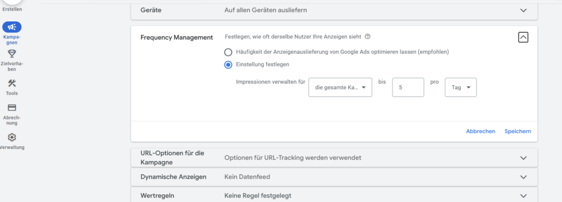Click the Frequency Management heading

point(177,37)
